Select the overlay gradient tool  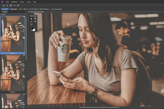click(x=31, y=24)
